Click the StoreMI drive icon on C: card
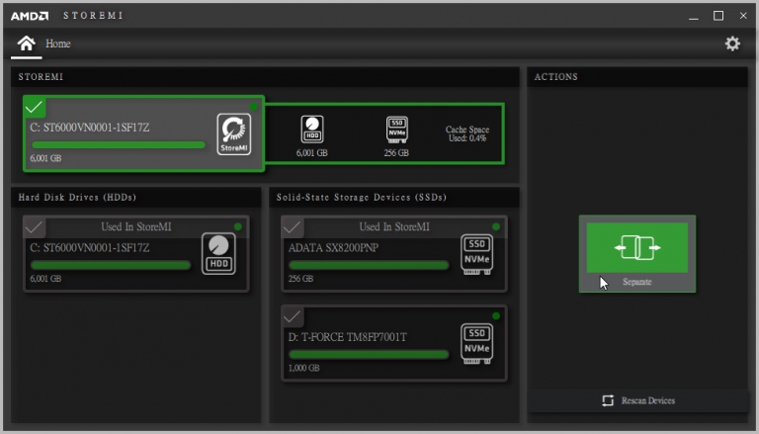759x434 pixels. [234, 134]
